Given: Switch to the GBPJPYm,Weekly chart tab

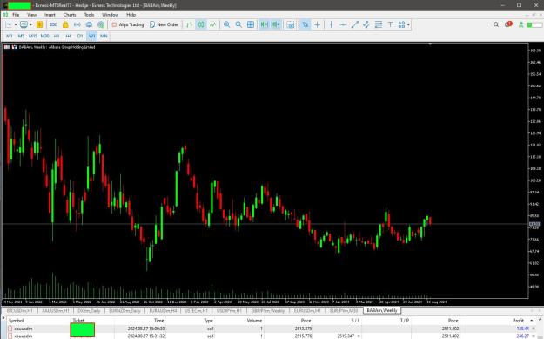Looking at the screenshot, I should coord(268,310).
